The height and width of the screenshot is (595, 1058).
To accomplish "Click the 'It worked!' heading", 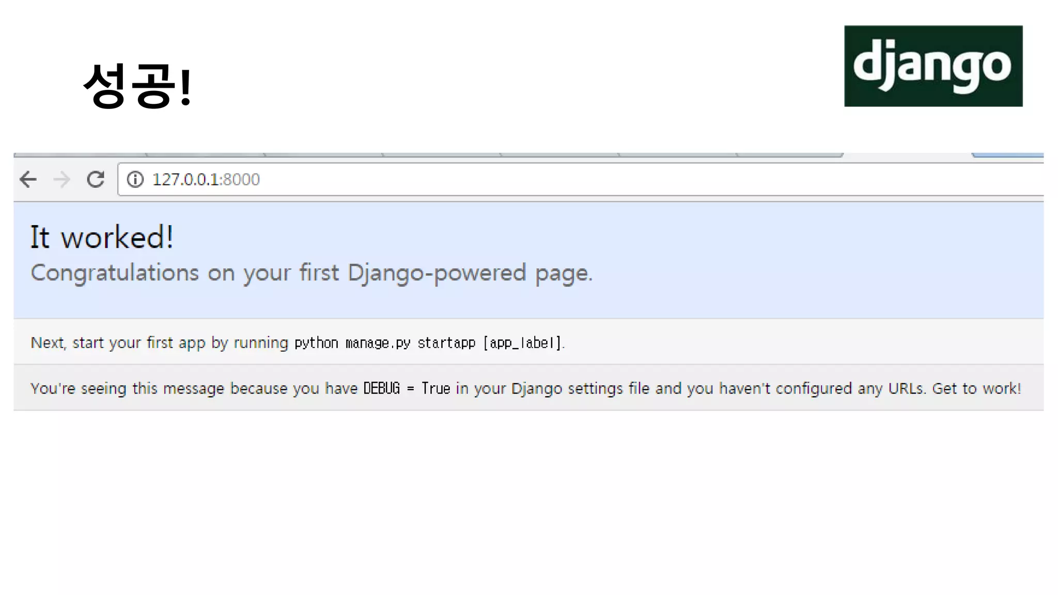I will pos(102,238).
